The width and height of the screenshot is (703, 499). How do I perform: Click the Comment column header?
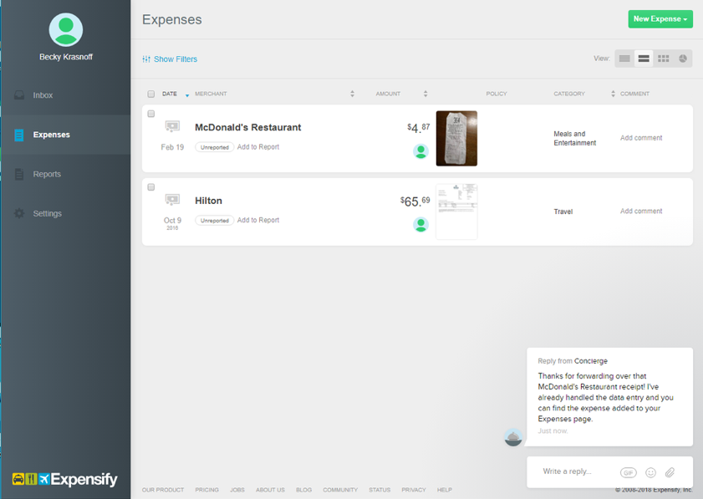(x=634, y=94)
